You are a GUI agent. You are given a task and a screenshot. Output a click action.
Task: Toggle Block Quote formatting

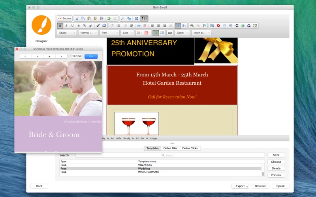(139, 26)
